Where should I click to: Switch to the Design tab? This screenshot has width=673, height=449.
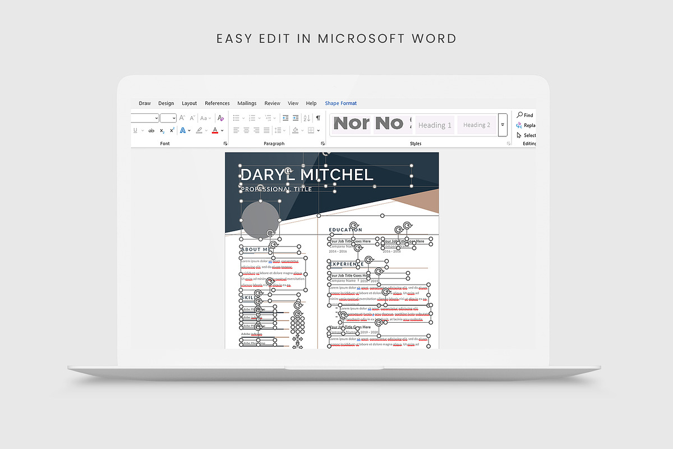166,103
